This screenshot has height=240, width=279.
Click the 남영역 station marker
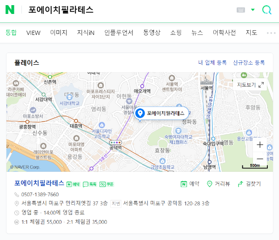[x=210, y=162]
